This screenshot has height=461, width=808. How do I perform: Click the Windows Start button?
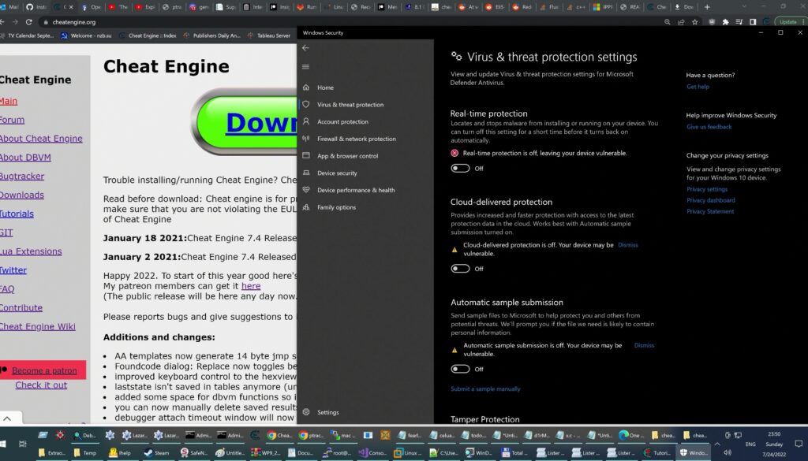pos(2,444)
